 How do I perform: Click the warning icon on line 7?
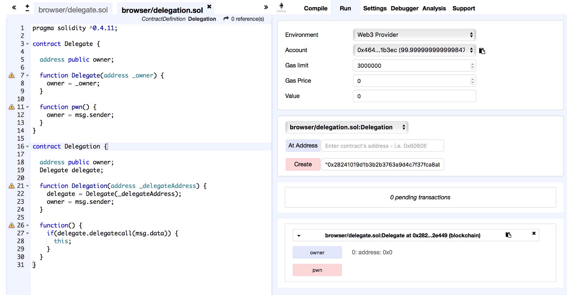[12, 75]
